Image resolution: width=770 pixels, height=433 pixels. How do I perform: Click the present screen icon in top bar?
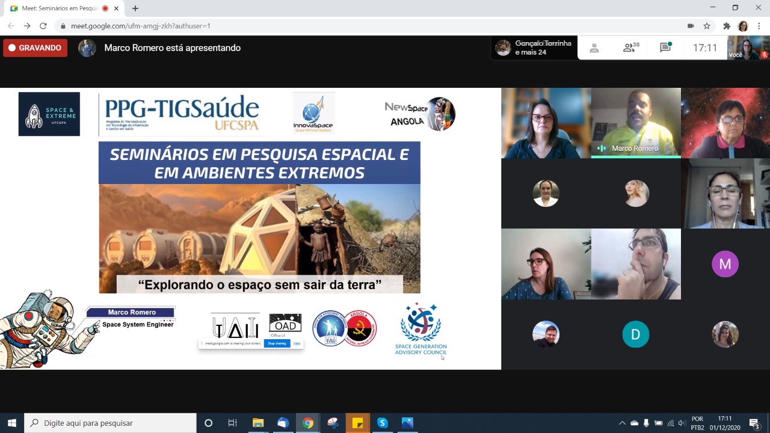tap(594, 48)
